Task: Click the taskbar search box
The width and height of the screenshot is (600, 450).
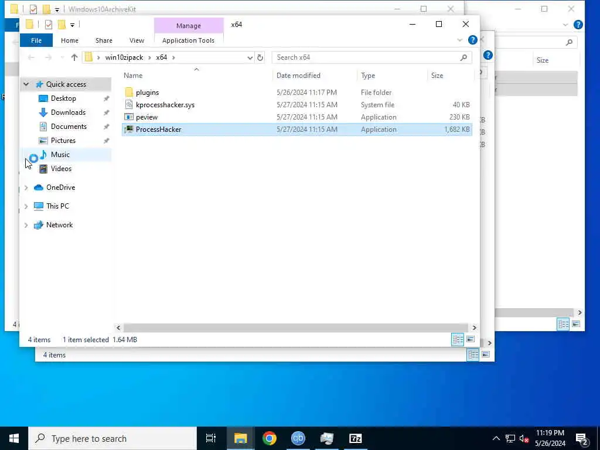Action: 112,438
